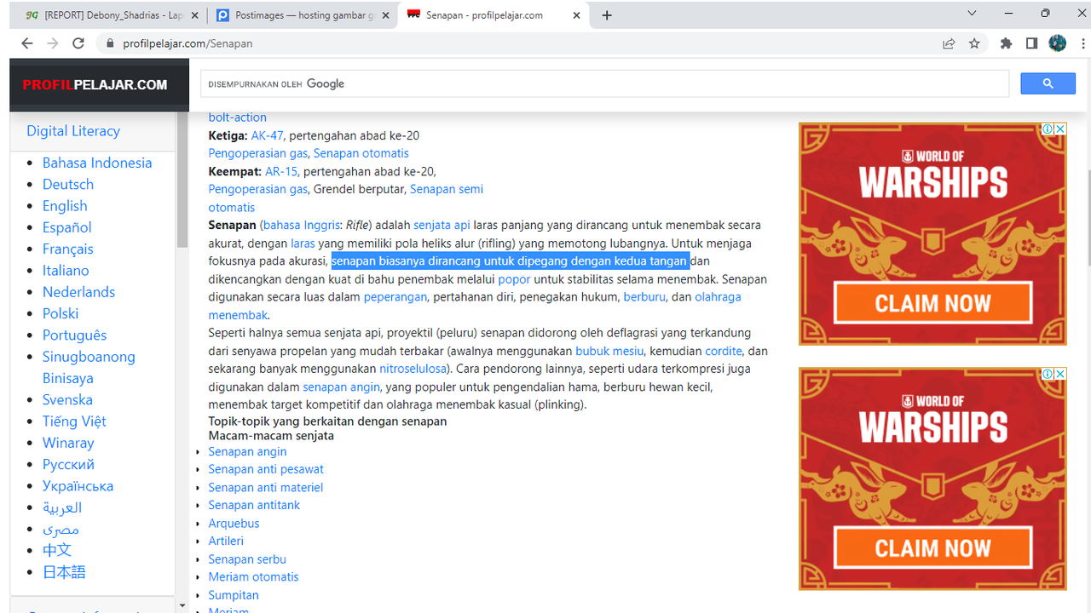Switch to the English version
This screenshot has height=613, width=1091.
pos(65,206)
